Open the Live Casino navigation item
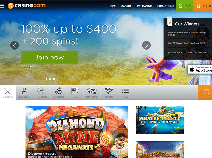Viewport: 212px width, 158px height. pos(144,6)
